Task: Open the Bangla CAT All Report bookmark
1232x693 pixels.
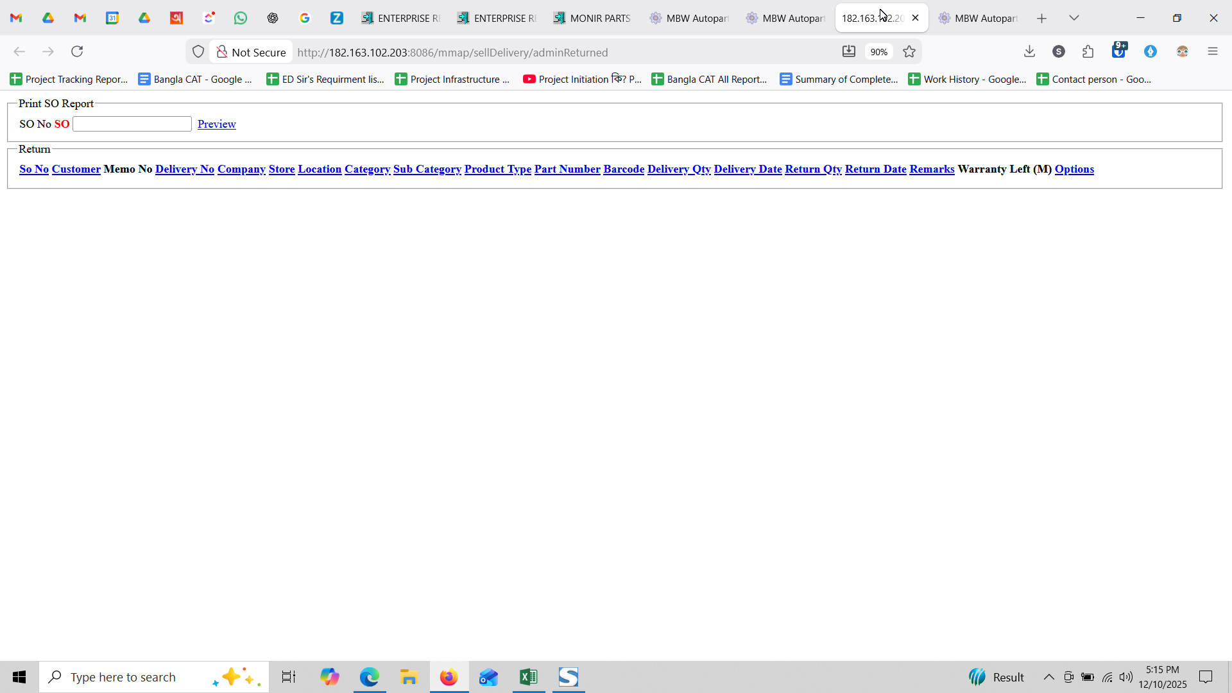Action: tap(709, 79)
